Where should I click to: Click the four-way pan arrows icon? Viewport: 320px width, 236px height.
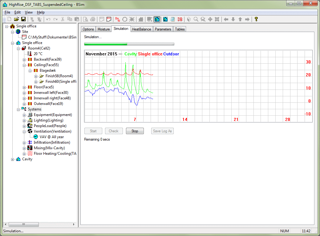(x=210, y=19)
